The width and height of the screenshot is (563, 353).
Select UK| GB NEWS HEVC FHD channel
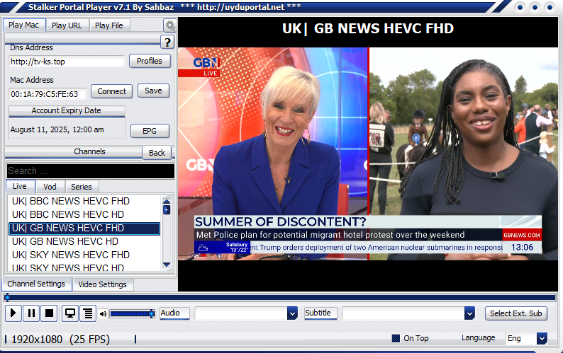pyautogui.click(x=84, y=228)
